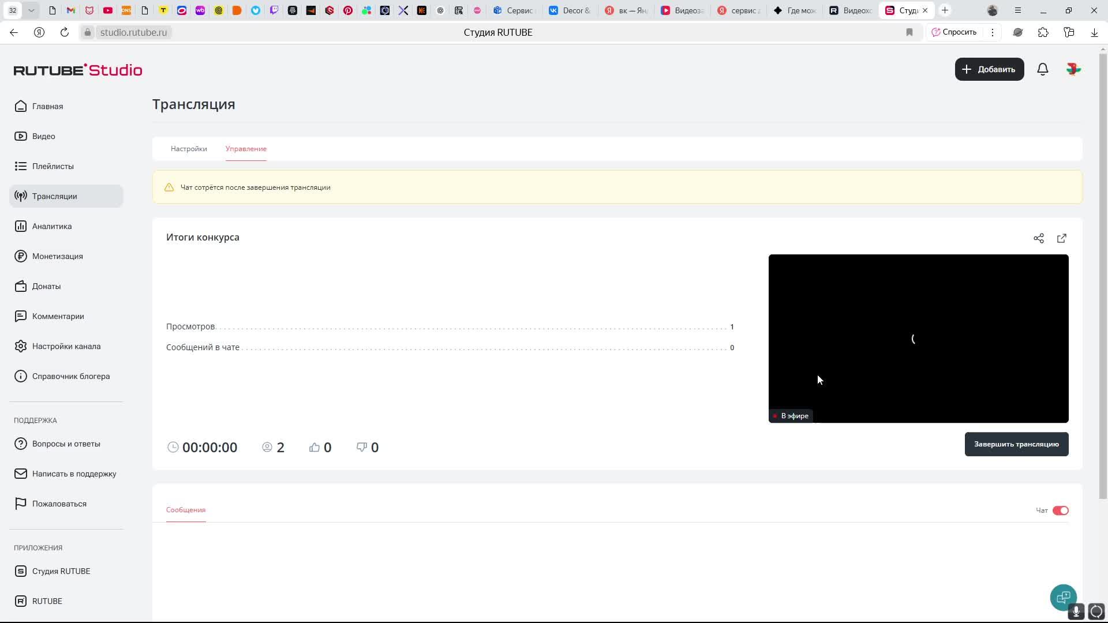Open the three-dot menu beside Спросить

[993, 32]
